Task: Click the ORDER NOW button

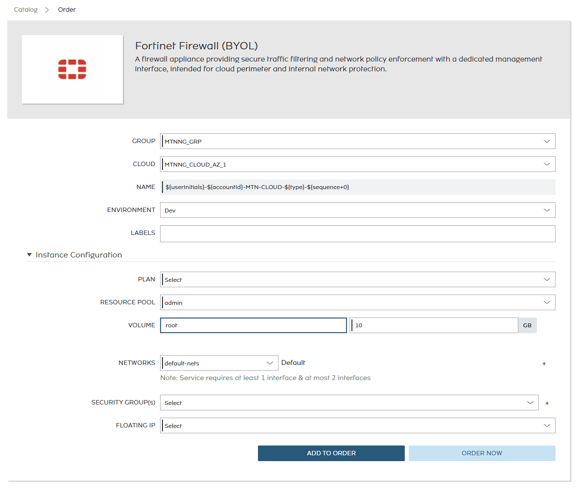Action: (x=482, y=453)
